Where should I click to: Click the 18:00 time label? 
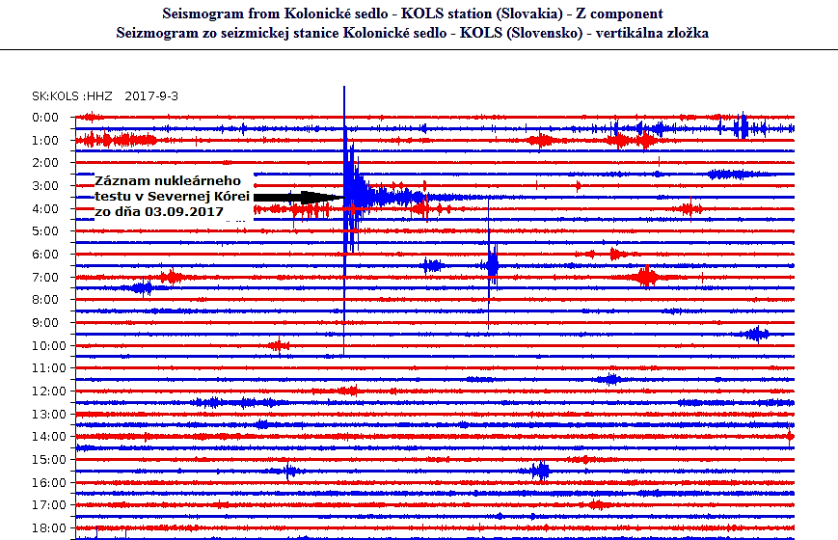(46, 528)
